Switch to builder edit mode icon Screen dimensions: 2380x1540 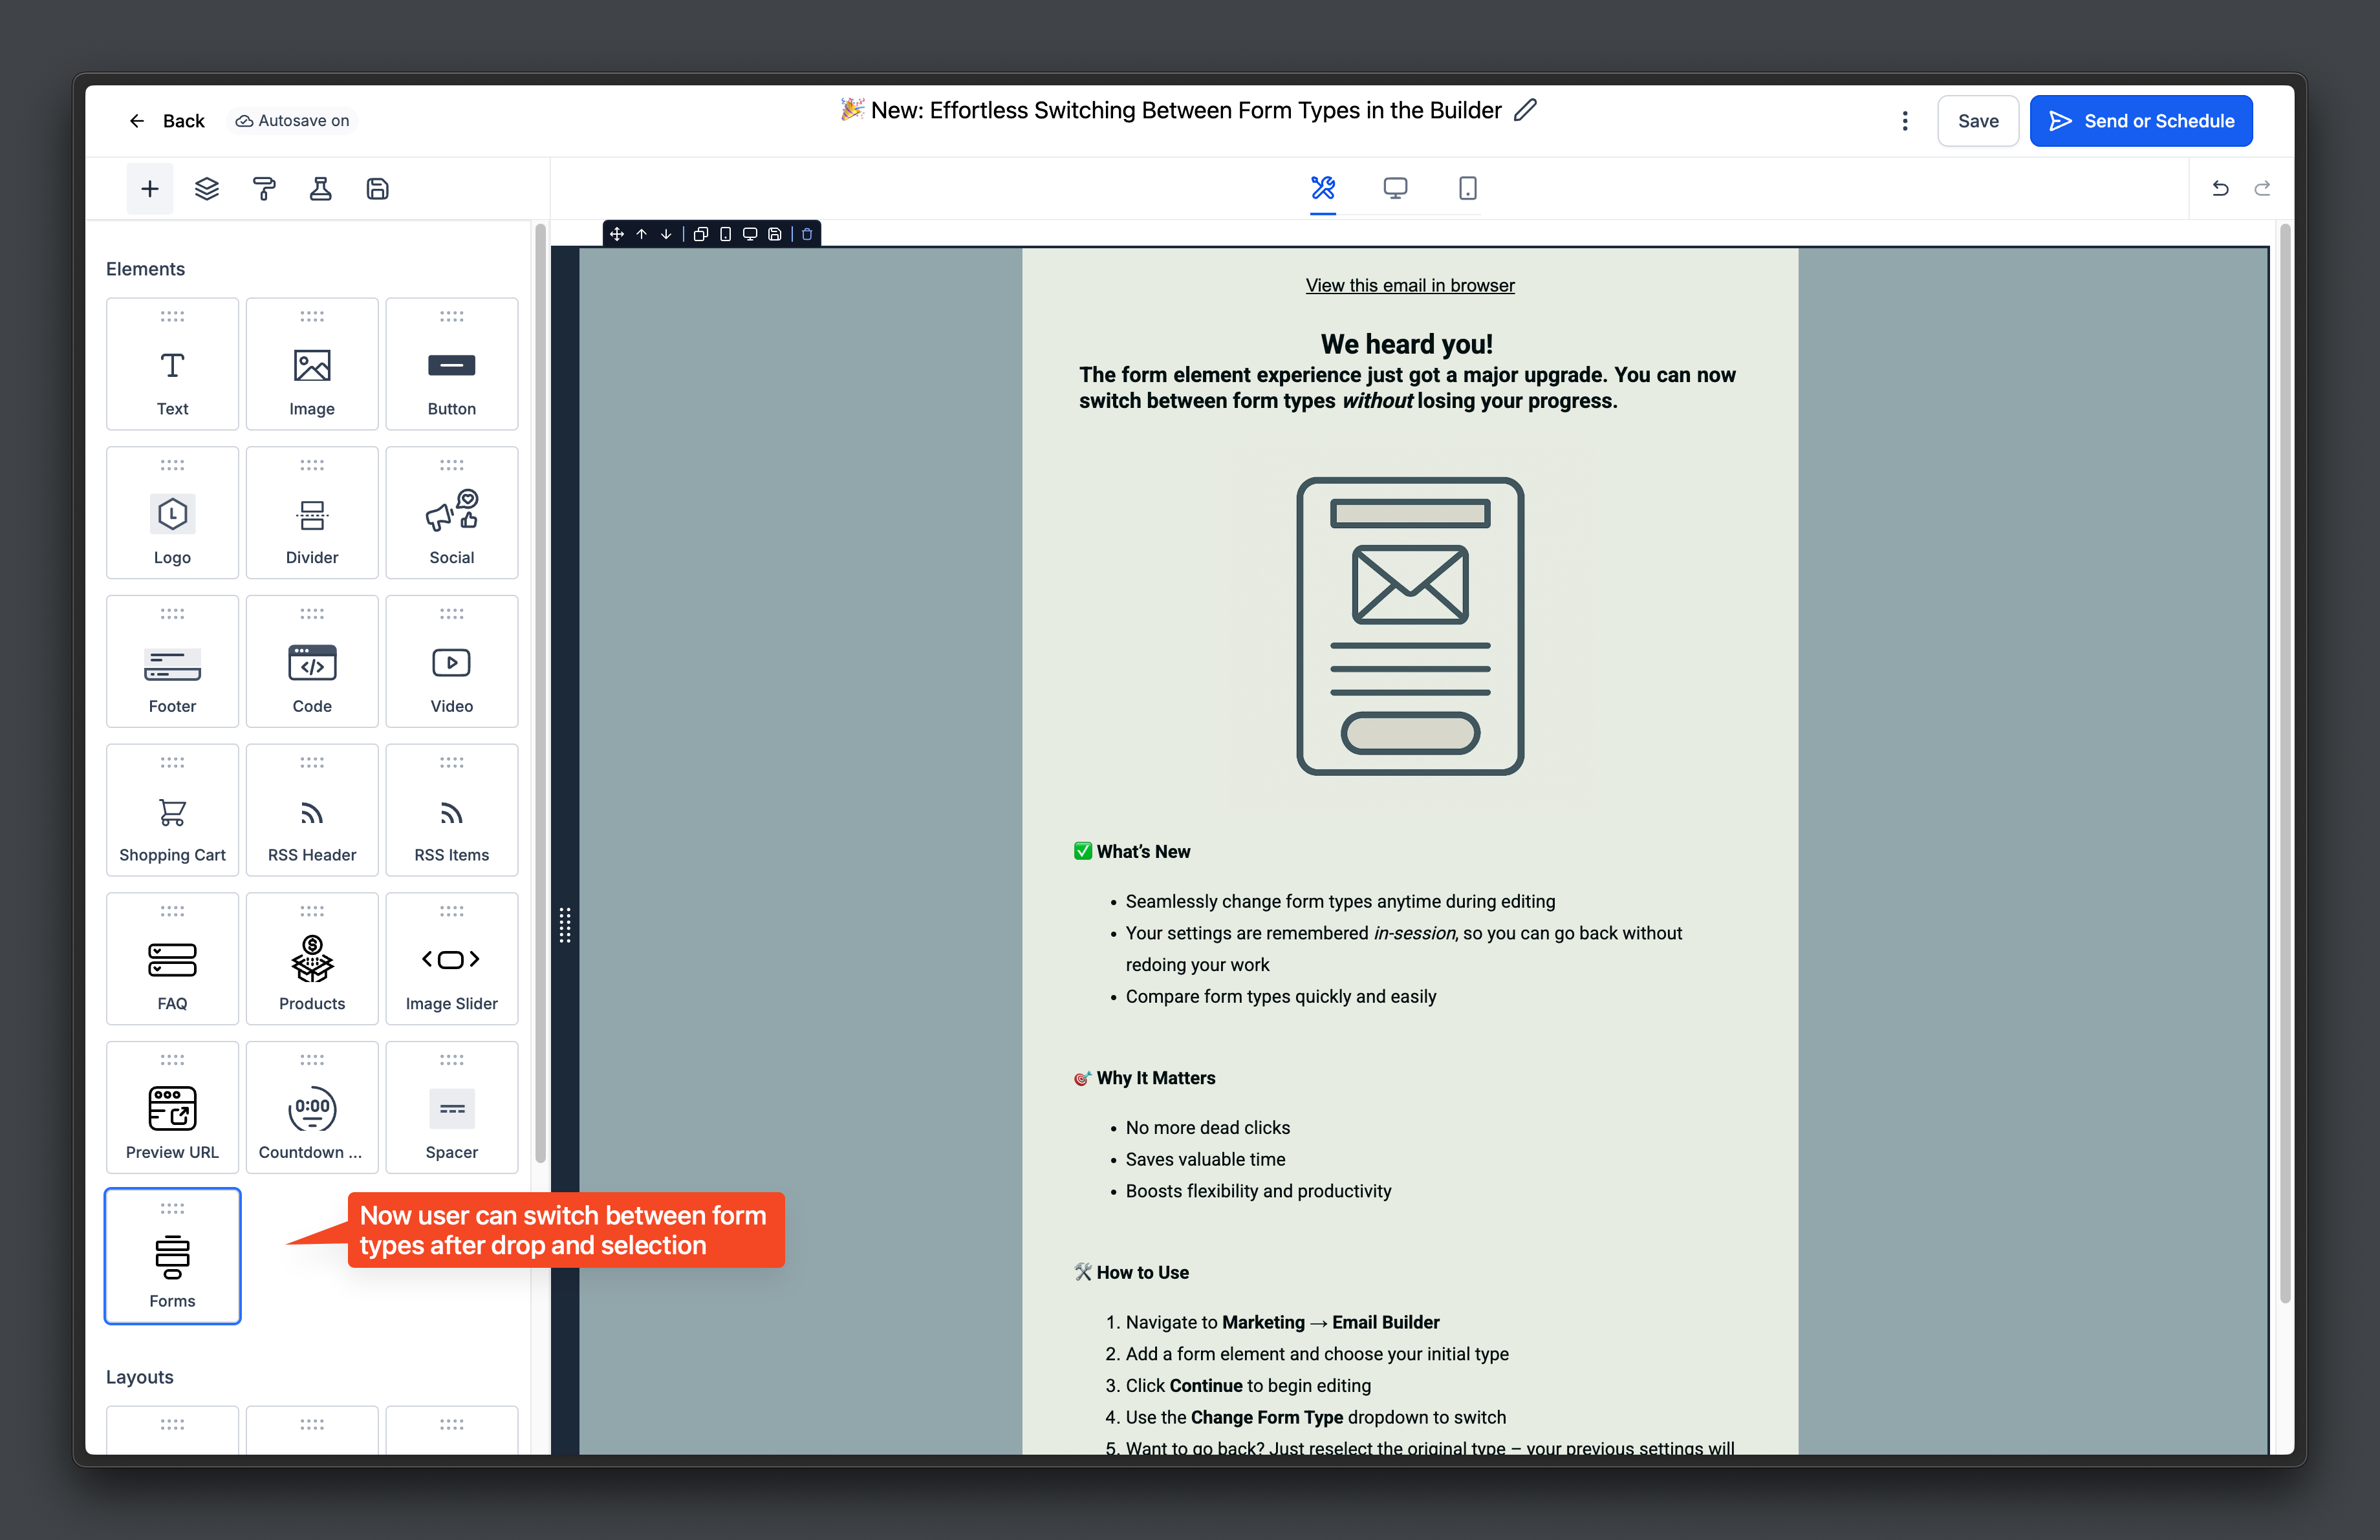tap(1323, 188)
